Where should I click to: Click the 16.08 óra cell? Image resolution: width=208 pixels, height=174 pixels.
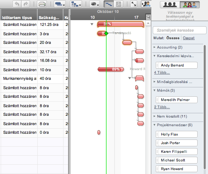[x=50, y=60]
